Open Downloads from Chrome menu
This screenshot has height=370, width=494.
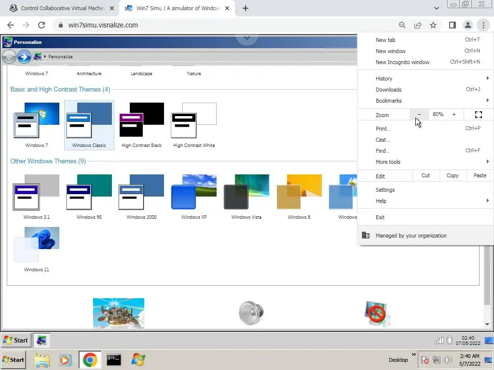(425, 89)
